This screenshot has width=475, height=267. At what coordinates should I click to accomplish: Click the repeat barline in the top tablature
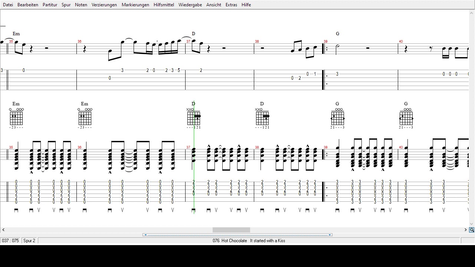(325, 80)
